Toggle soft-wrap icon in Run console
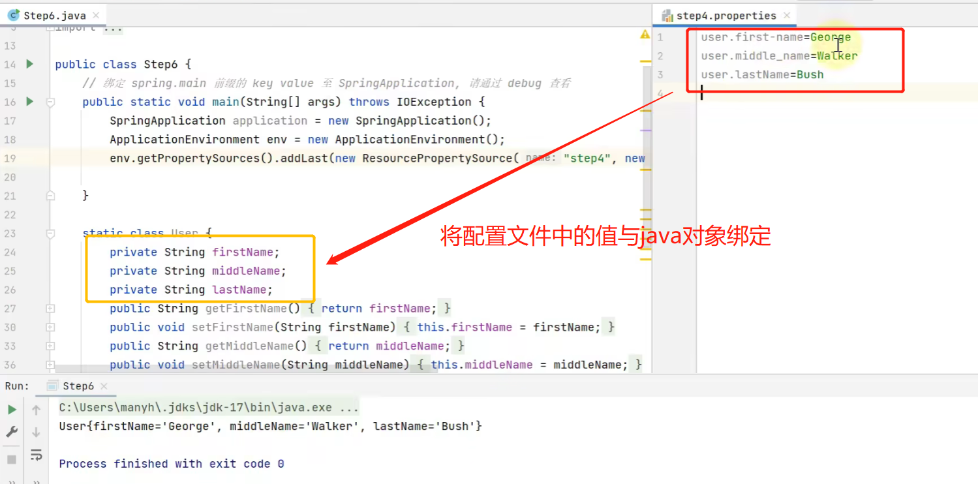This screenshot has width=978, height=484. (x=36, y=455)
